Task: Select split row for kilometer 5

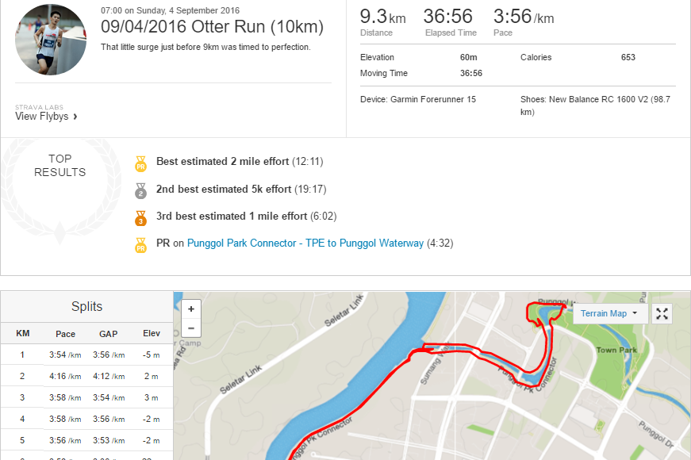Action: (86, 440)
